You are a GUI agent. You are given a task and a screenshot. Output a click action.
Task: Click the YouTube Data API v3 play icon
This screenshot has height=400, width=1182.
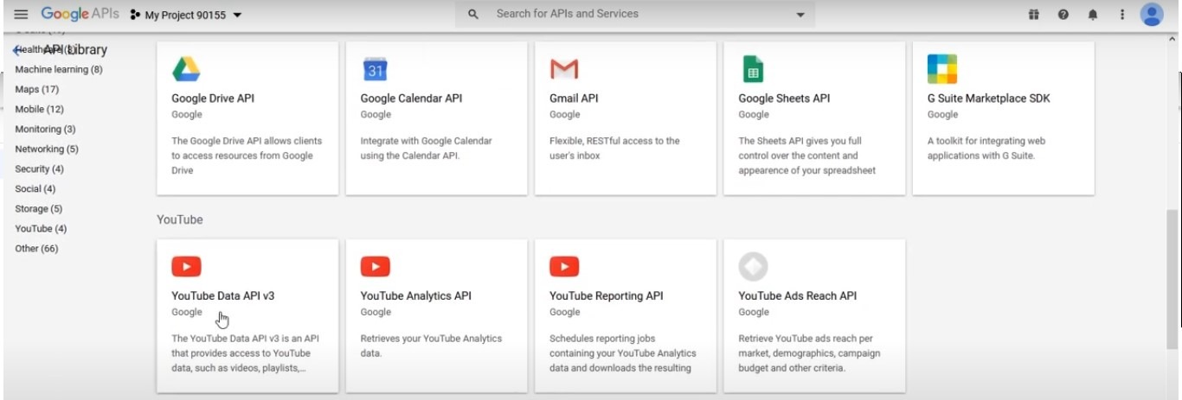point(186,266)
